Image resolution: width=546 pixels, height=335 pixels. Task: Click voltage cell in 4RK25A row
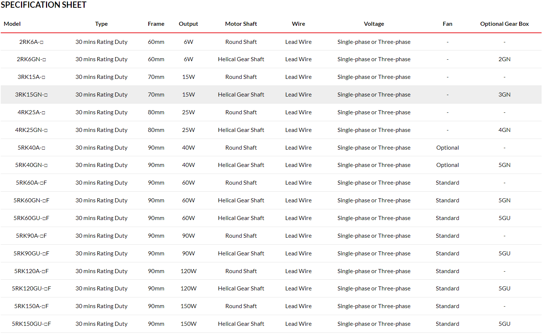(x=374, y=112)
